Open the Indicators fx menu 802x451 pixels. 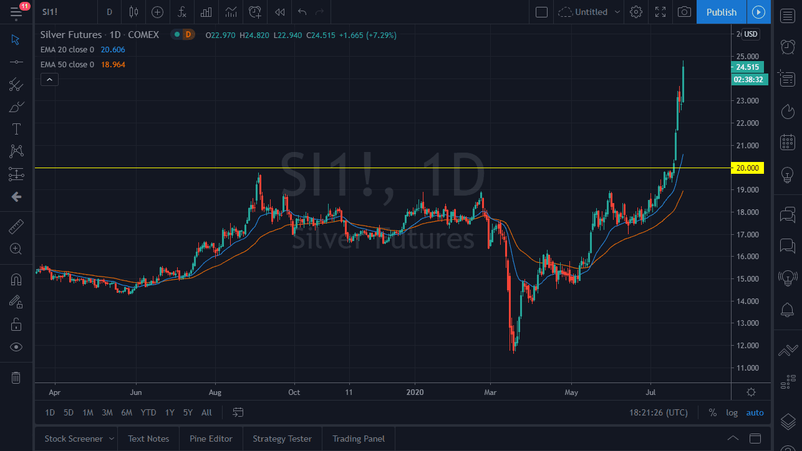pos(181,12)
